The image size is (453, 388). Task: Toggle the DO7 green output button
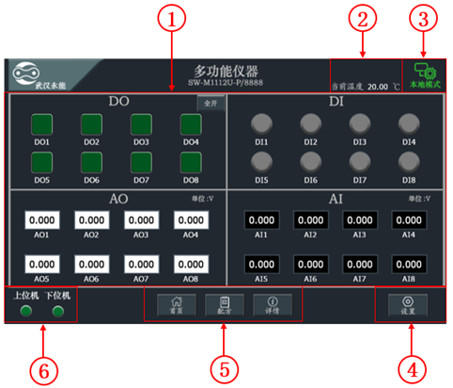141,162
